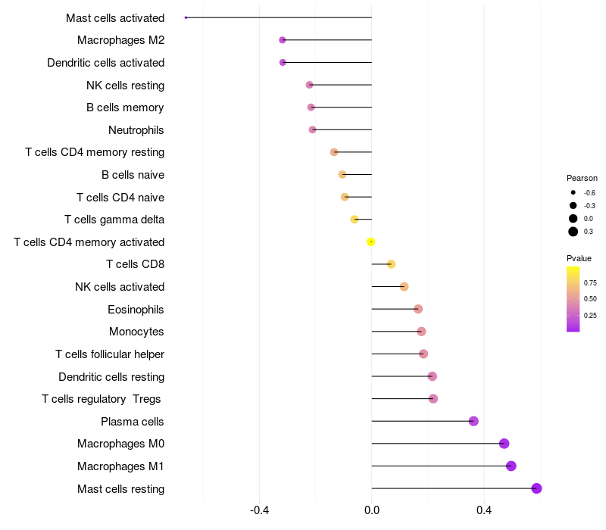Image resolution: width=606 pixels, height=530 pixels.
Task: Click the Mast cells resting data point
Action: click(536, 488)
